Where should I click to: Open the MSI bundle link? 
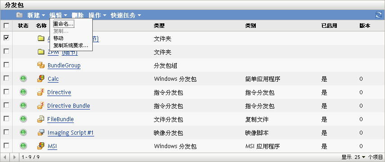(x=52, y=146)
